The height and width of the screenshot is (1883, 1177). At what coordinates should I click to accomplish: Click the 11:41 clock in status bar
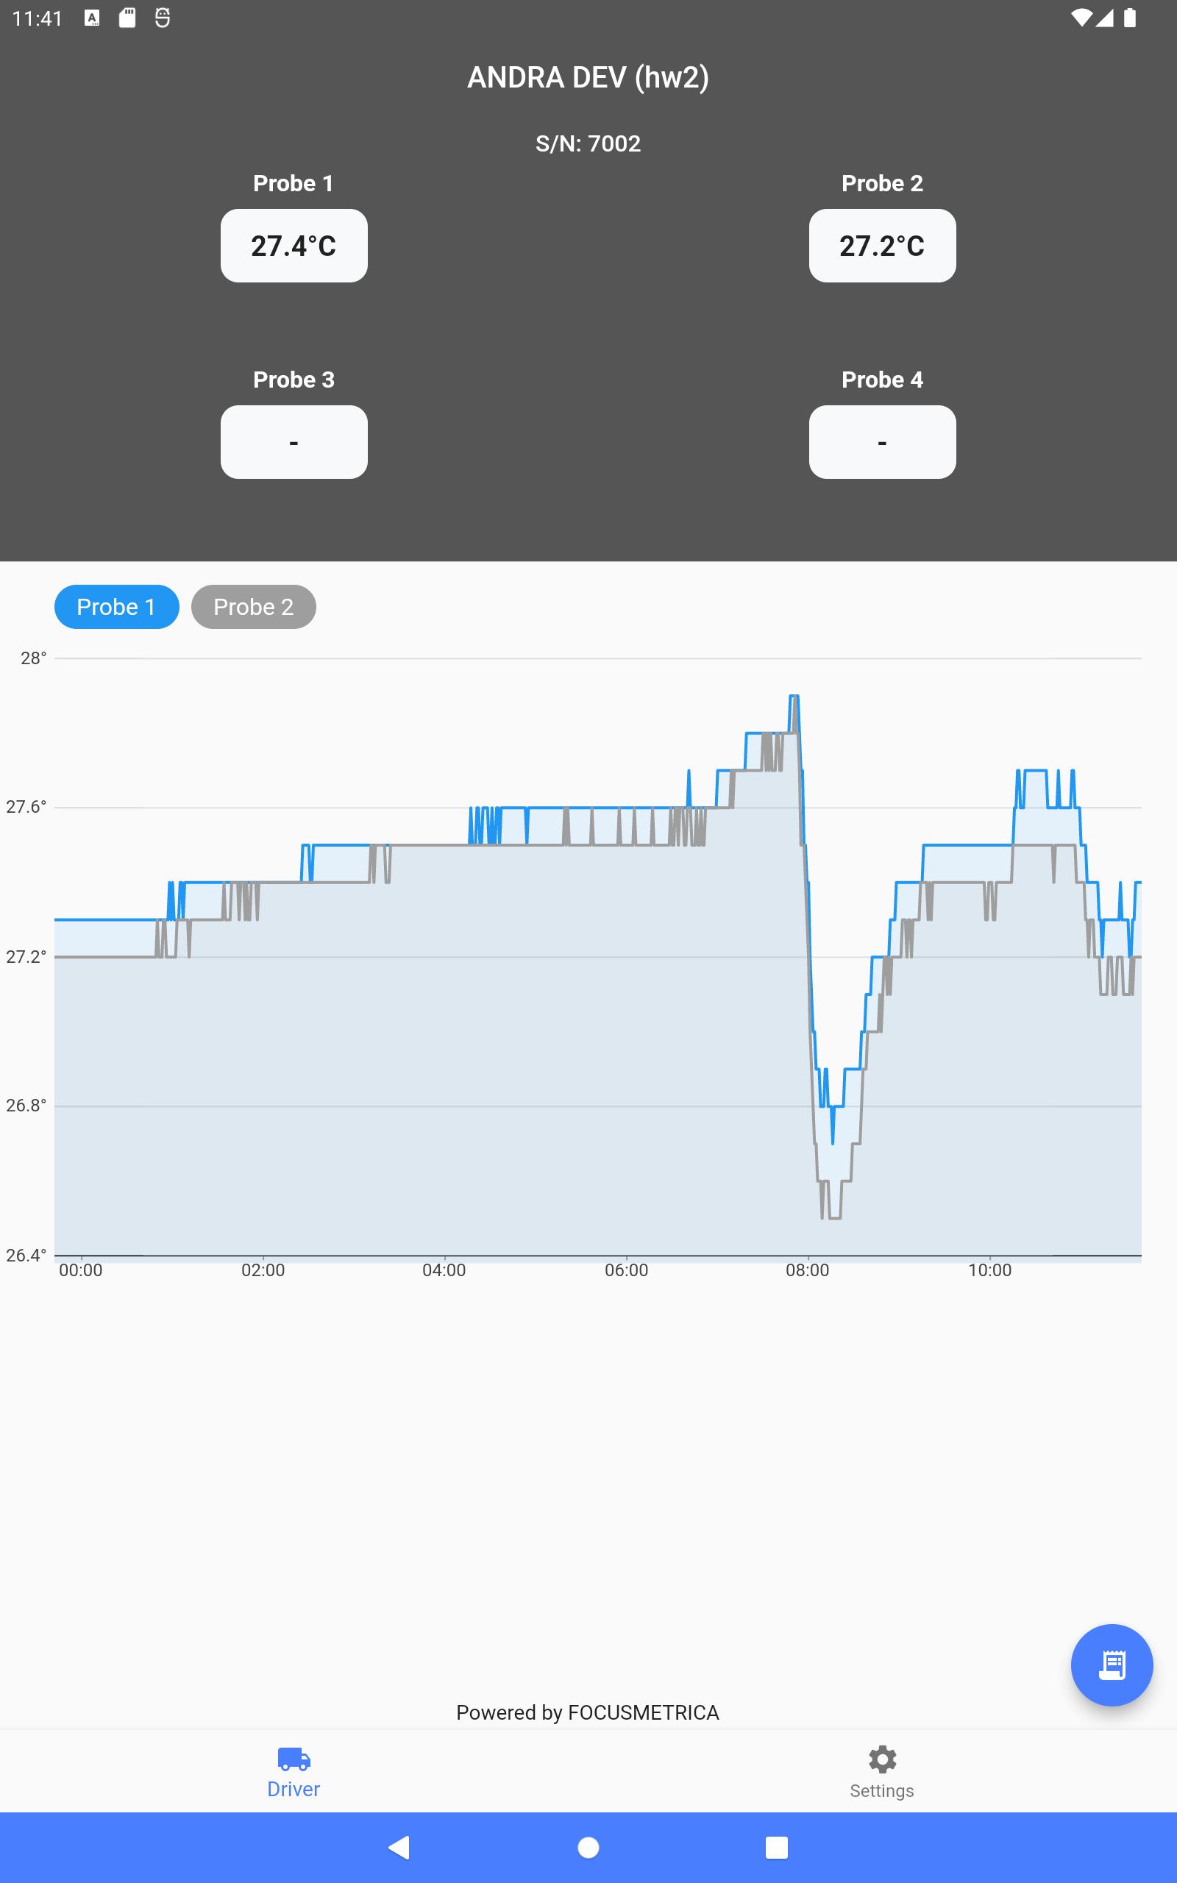(x=38, y=18)
